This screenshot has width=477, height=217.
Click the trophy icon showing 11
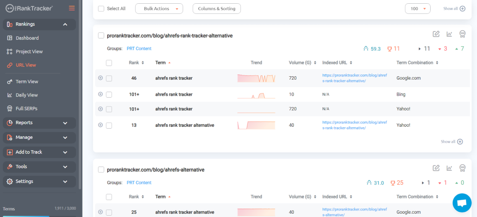393,49
